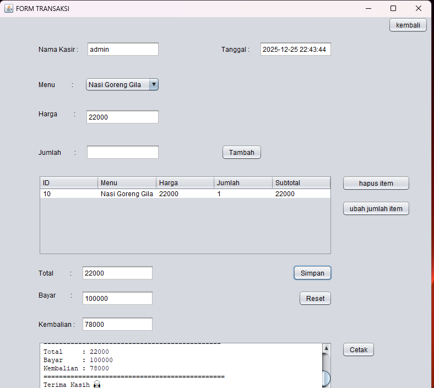Click the Nama Kasir text field
This screenshot has width=434, height=388.
coord(122,49)
